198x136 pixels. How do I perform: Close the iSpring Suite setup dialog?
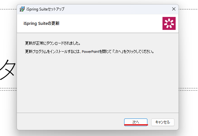pos(174,9)
